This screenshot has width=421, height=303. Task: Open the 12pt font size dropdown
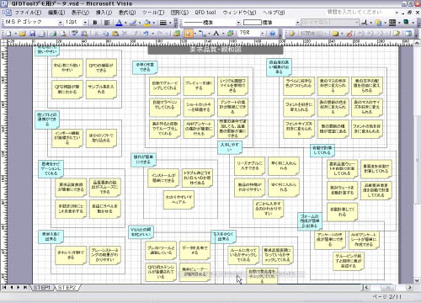pyautogui.click(x=85, y=23)
